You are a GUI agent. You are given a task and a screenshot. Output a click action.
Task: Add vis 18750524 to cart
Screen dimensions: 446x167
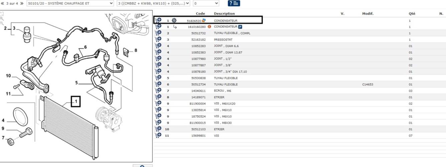coord(158,116)
